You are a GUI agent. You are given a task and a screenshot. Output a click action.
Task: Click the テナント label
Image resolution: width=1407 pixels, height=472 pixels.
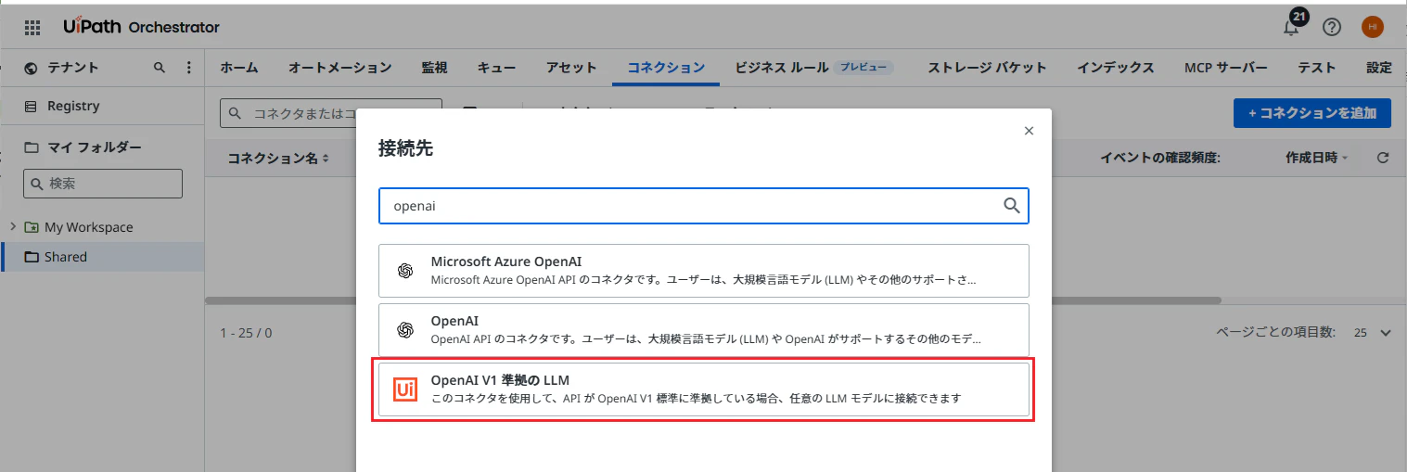pos(73,68)
